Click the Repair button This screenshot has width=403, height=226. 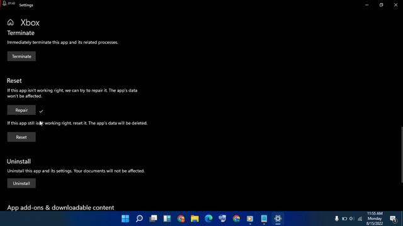tap(21, 110)
